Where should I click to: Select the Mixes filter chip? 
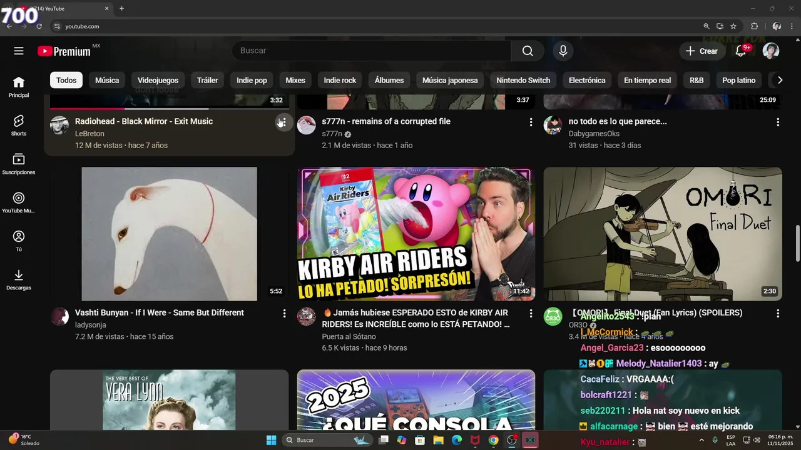(x=295, y=80)
